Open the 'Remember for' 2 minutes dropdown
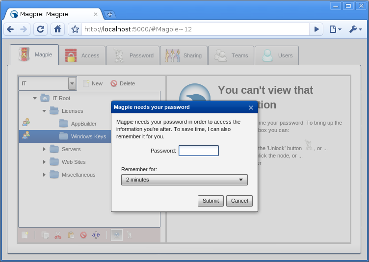This screenshot has width=369, height=262. (x=184, y=180)
